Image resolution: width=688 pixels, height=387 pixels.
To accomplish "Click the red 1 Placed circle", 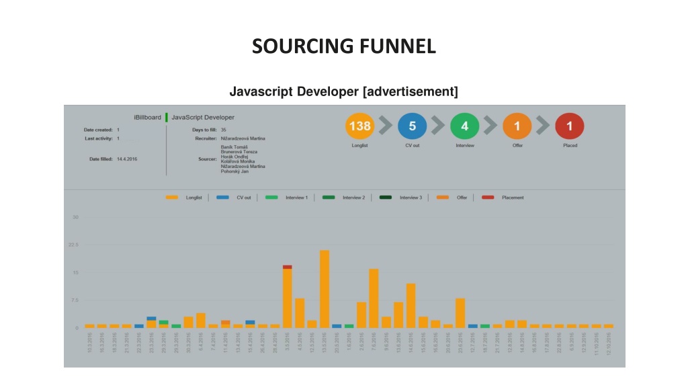I will coord(570,126).
